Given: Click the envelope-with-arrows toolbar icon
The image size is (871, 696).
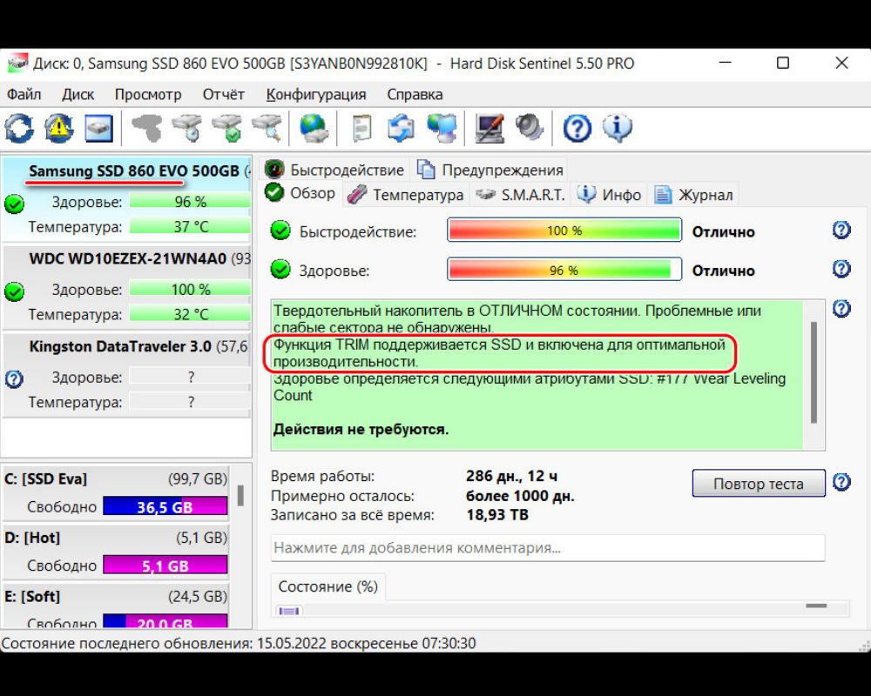Looking at the screenshot, I should pos(401,128).
